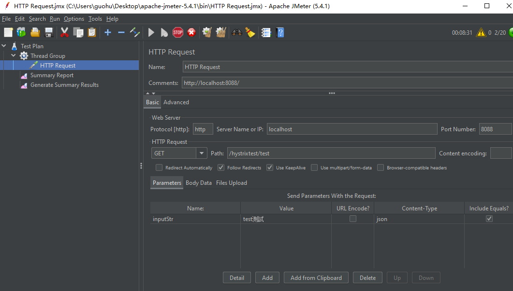Click the New test plan icon
This screenshot has height=291, width=513.
[x=8, y=32]
